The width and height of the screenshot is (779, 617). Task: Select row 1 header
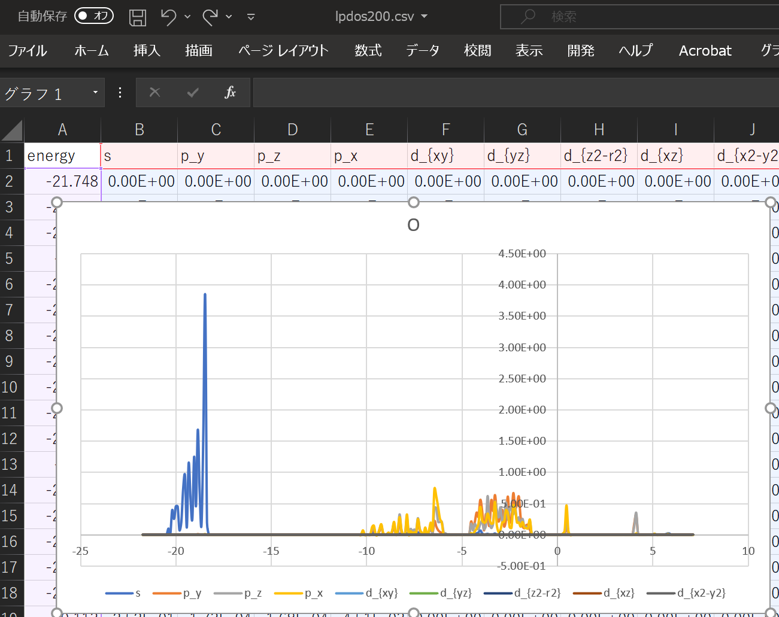[x=11, y=156]
